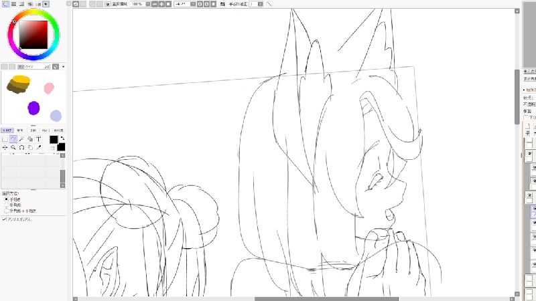Image resolution: width=536 pixels, height=301 pixels.
Task: Swap foreground and background colors
Action: pos(62,138)
